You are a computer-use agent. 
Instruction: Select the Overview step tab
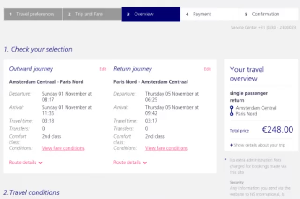pyautogui.click(x=150, y=14)
